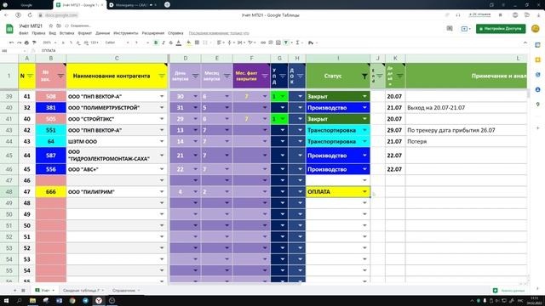Open Telegram from the taskbar
This screenshot has height=306, width=545.
tap(85, 300)
